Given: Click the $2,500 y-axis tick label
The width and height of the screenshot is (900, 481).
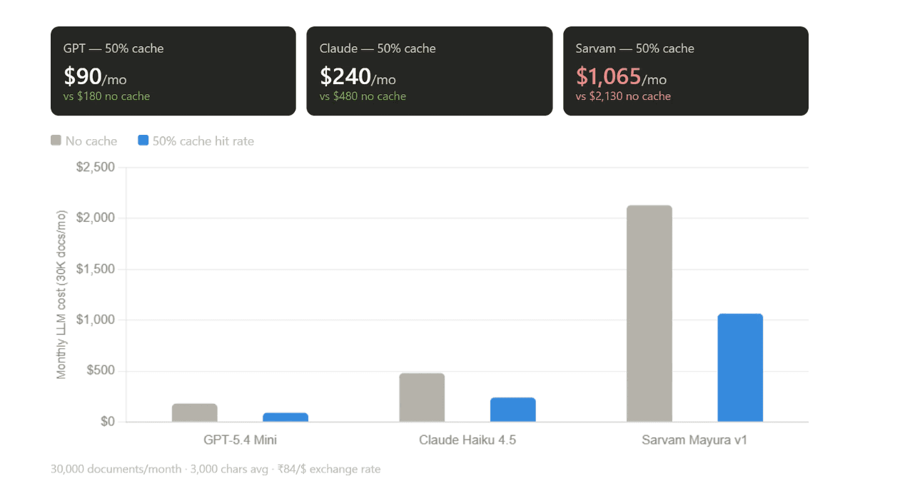Looking at the screenshot, I should pyautogui.click(x=95, y=167).
